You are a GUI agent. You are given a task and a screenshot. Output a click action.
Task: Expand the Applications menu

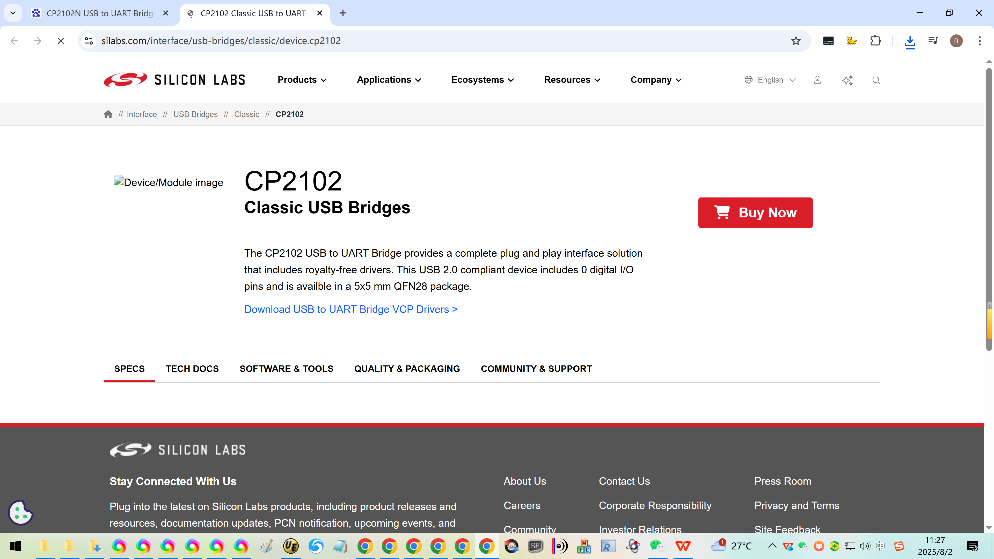pyautogui.click(x=389, y=80)
